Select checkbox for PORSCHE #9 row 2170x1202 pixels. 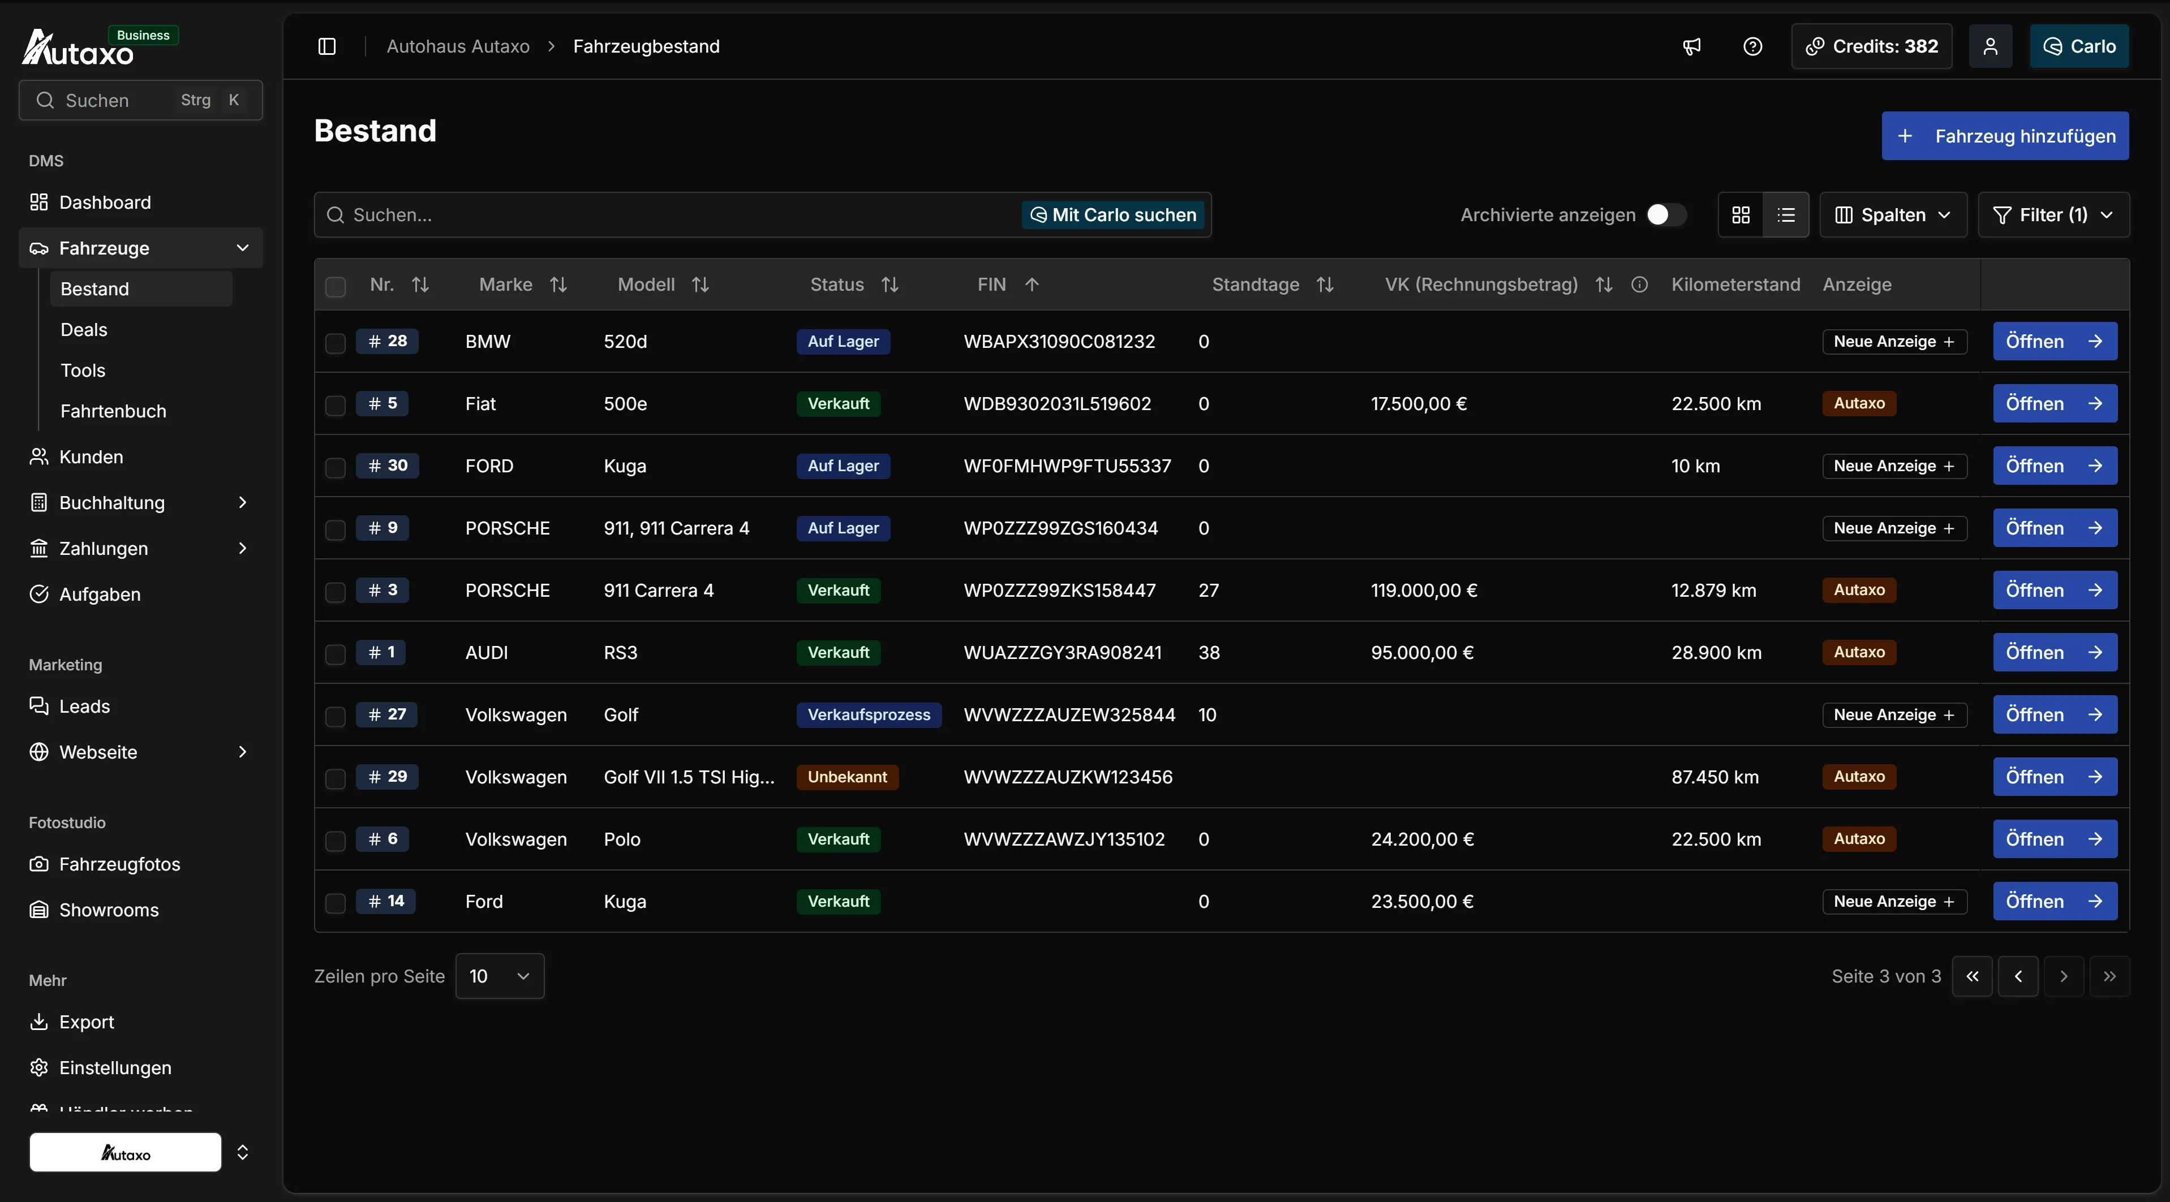click(336, 530)
